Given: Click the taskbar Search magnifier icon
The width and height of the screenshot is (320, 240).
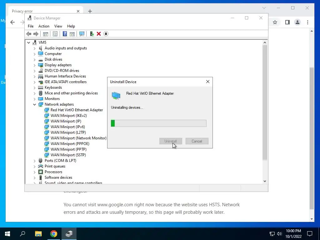Looking at the screenshot, I should tap(22, 234).
